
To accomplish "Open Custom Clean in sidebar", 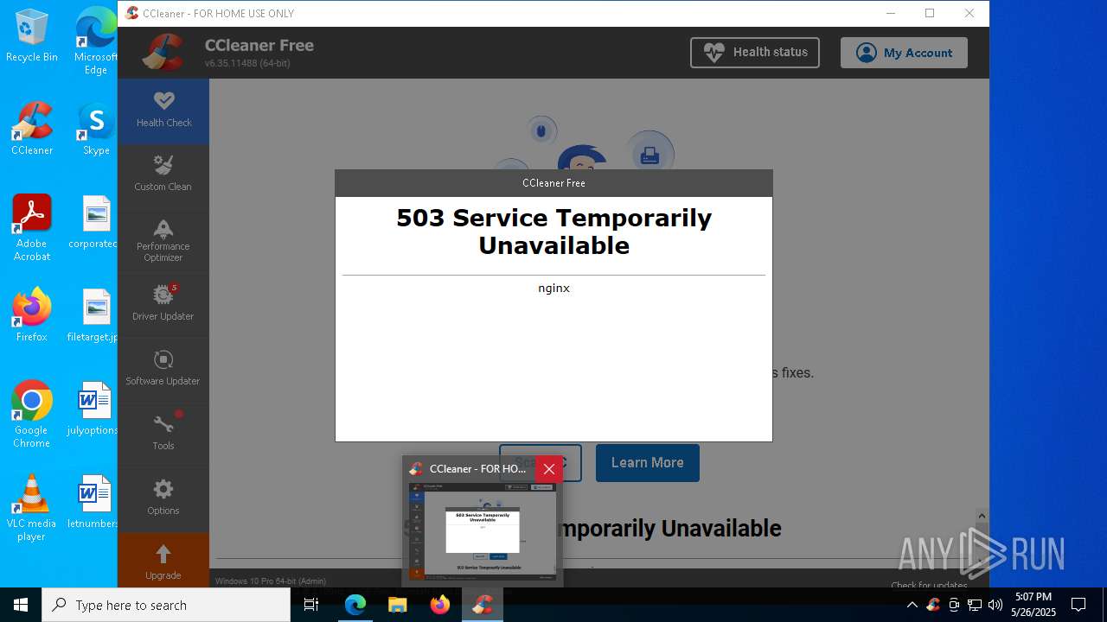I will [x=163, y=175].
